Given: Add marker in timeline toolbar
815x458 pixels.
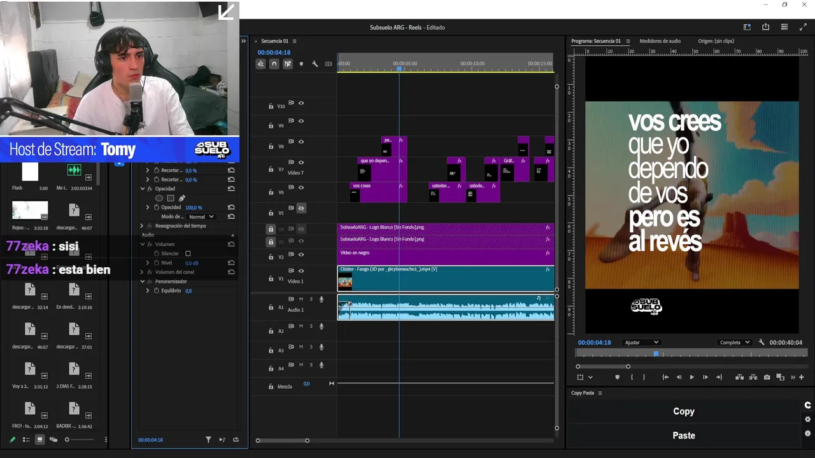Looking at the screenshot, I should pos(301,64).
